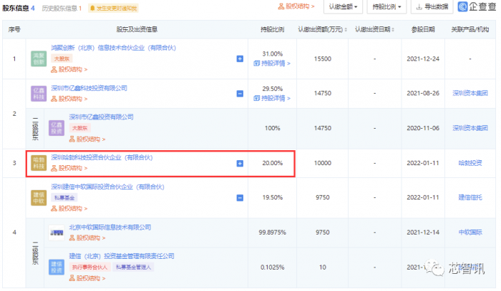Open the 亿鑫科技 purple logo thumbnail

39,94
